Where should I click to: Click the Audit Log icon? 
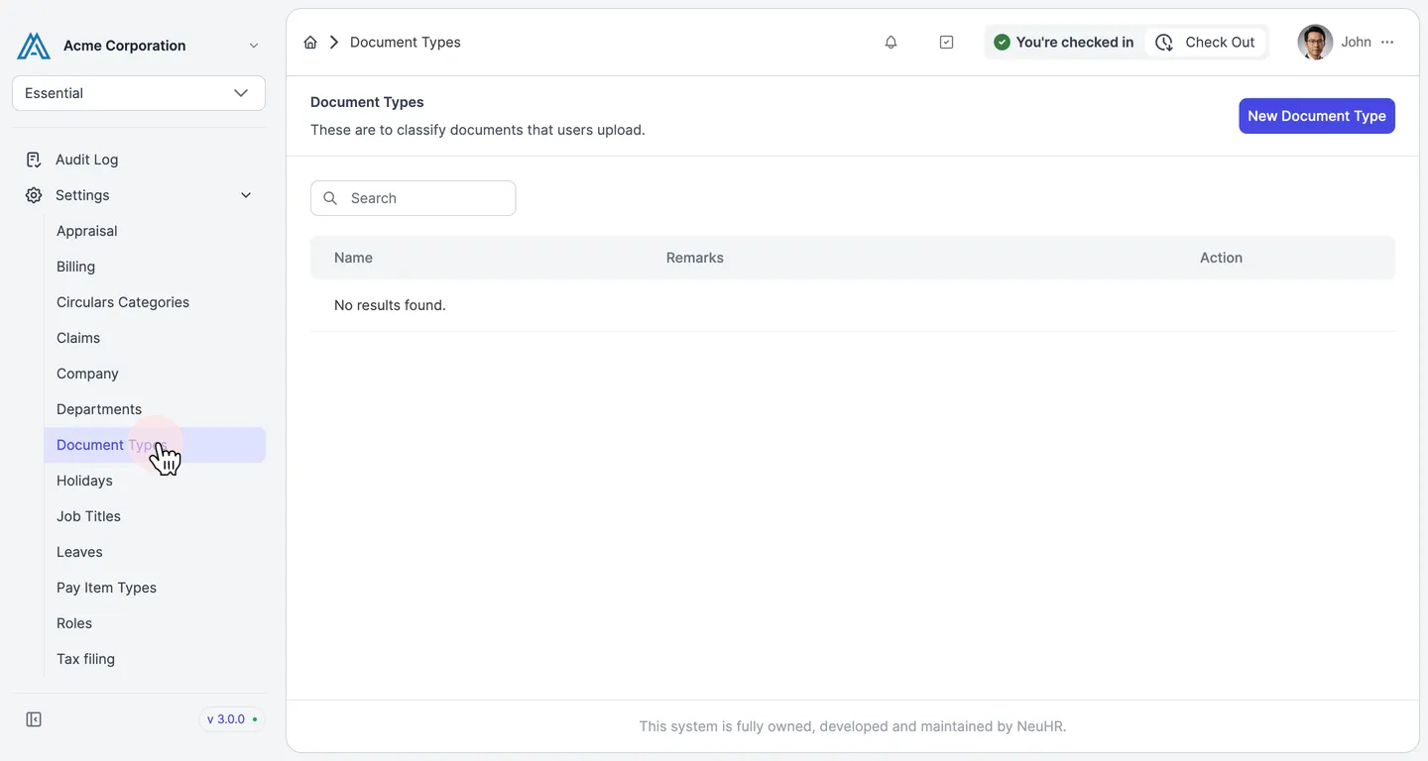click(x=34, y=160)
